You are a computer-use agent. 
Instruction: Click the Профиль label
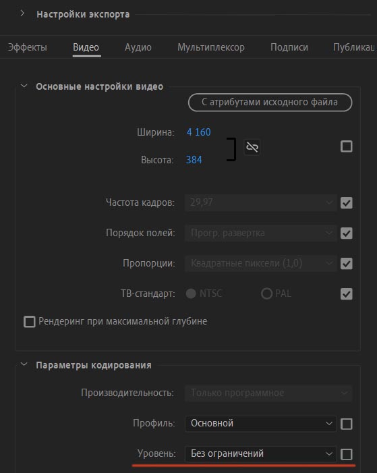coord(154,423)
